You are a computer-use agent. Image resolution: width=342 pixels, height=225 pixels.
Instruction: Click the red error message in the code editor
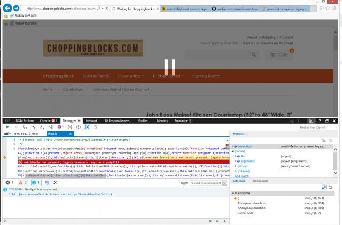click(123, 162)
